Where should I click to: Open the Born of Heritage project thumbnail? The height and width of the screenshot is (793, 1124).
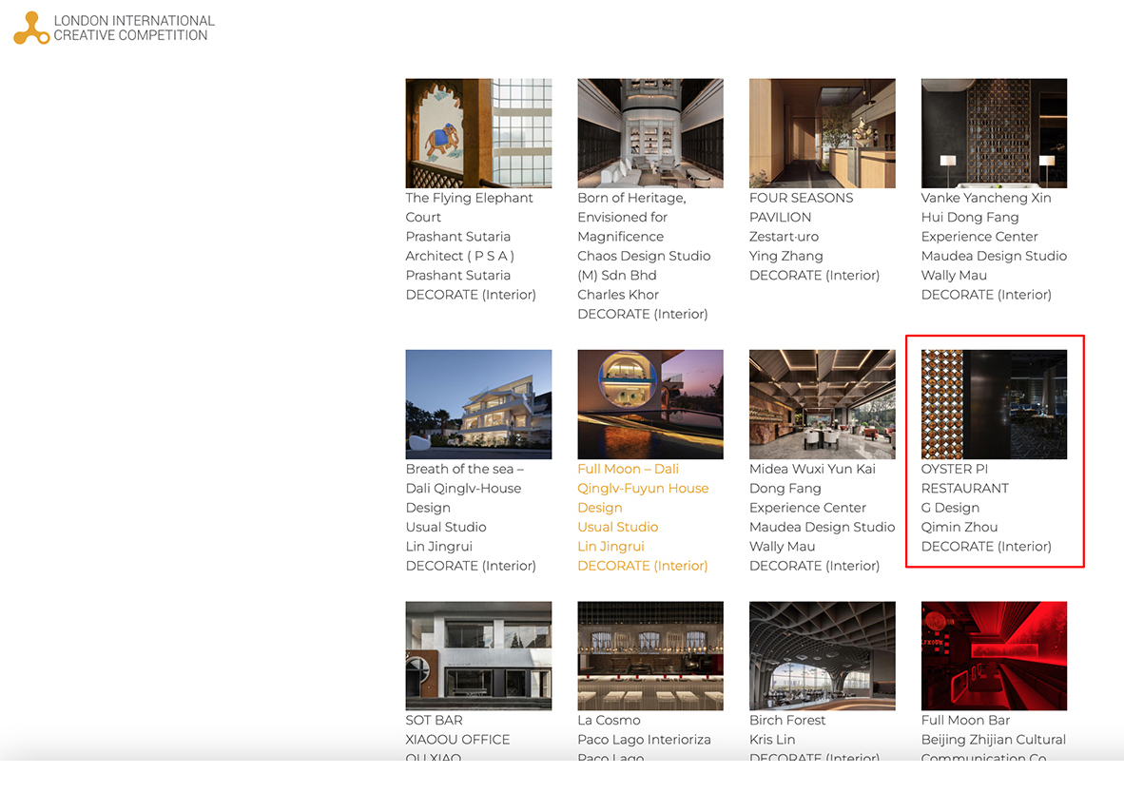(x=650, y=133)
